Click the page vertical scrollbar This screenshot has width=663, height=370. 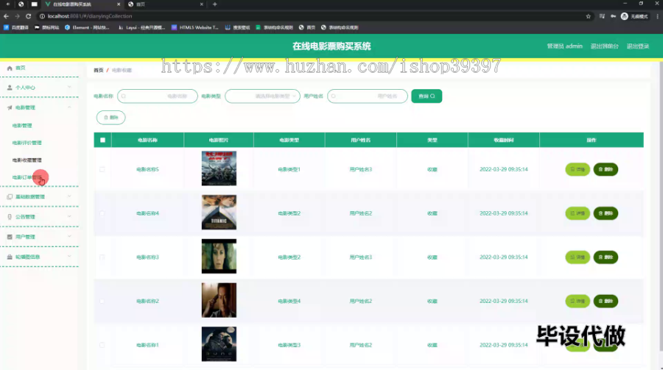(661, 207)
